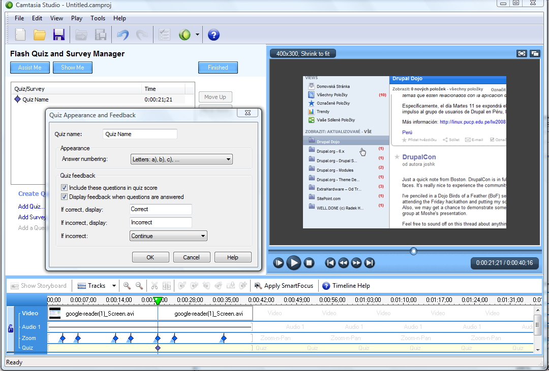
Task: Toggle the track lock icon on the timeline
Action: pyautogui.click(x=11, y=328)
